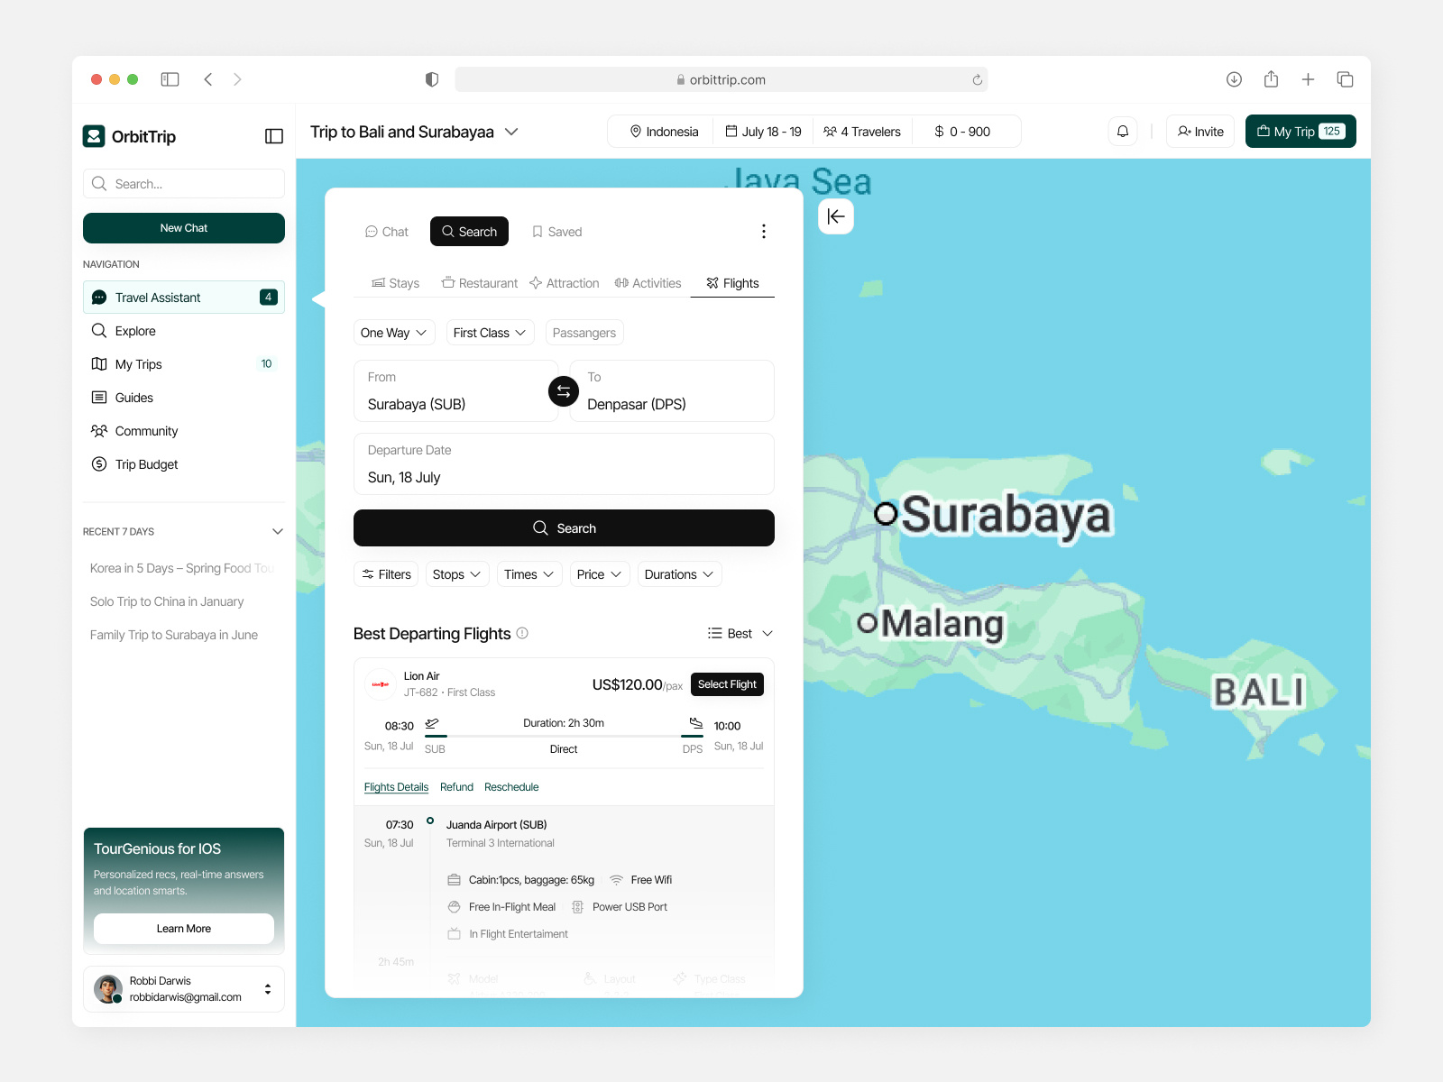The image size is (1443, 1082).
Task: Click the Indonesia destination filter
Action: tap(664, 132)
